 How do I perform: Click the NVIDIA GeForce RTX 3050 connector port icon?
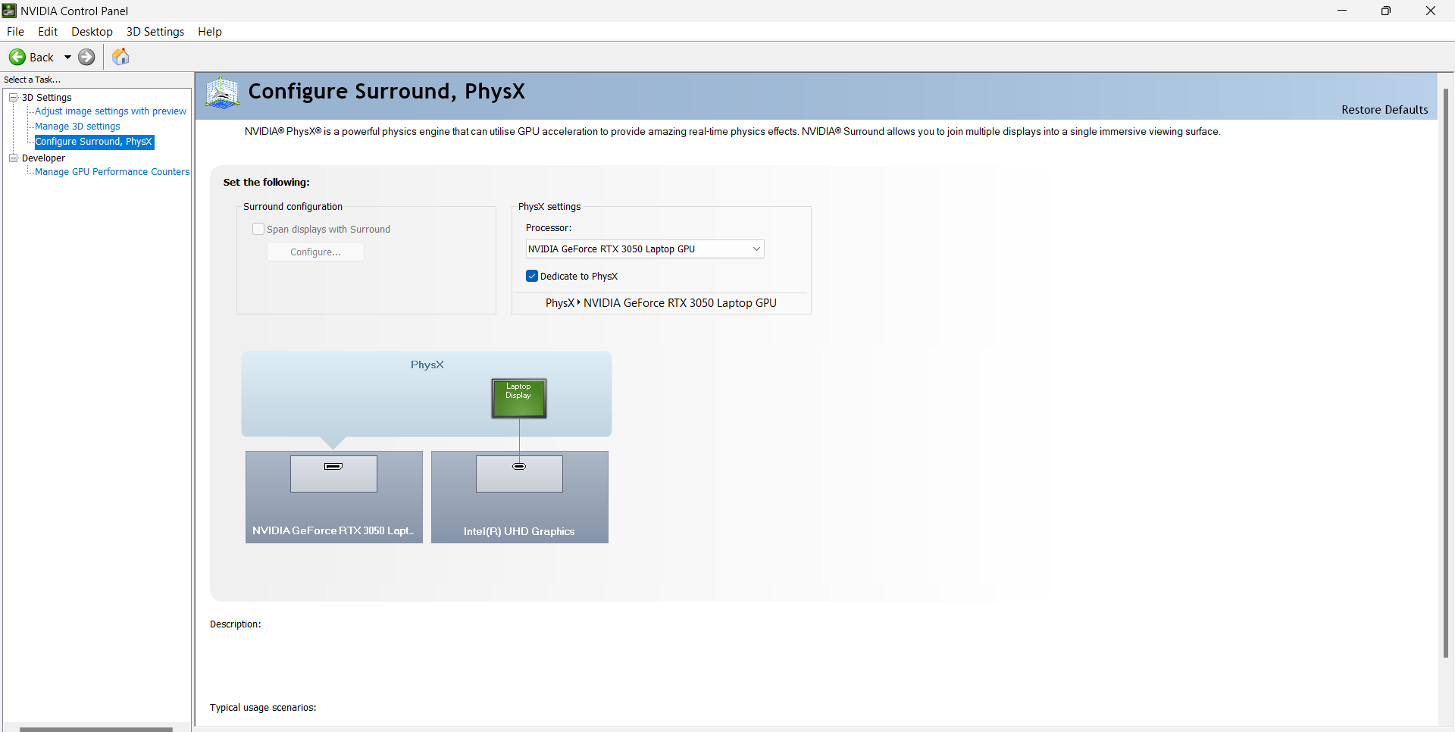333,466
